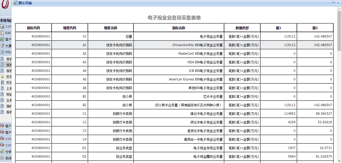Click the 维度名称 column header
342x163 pixels.
coord(110,28)
